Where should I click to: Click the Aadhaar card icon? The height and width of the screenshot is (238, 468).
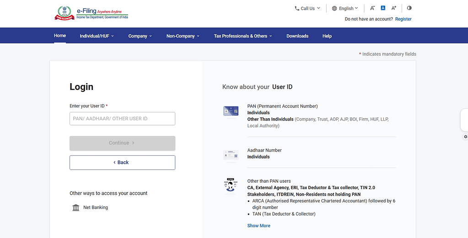[231, 155]
